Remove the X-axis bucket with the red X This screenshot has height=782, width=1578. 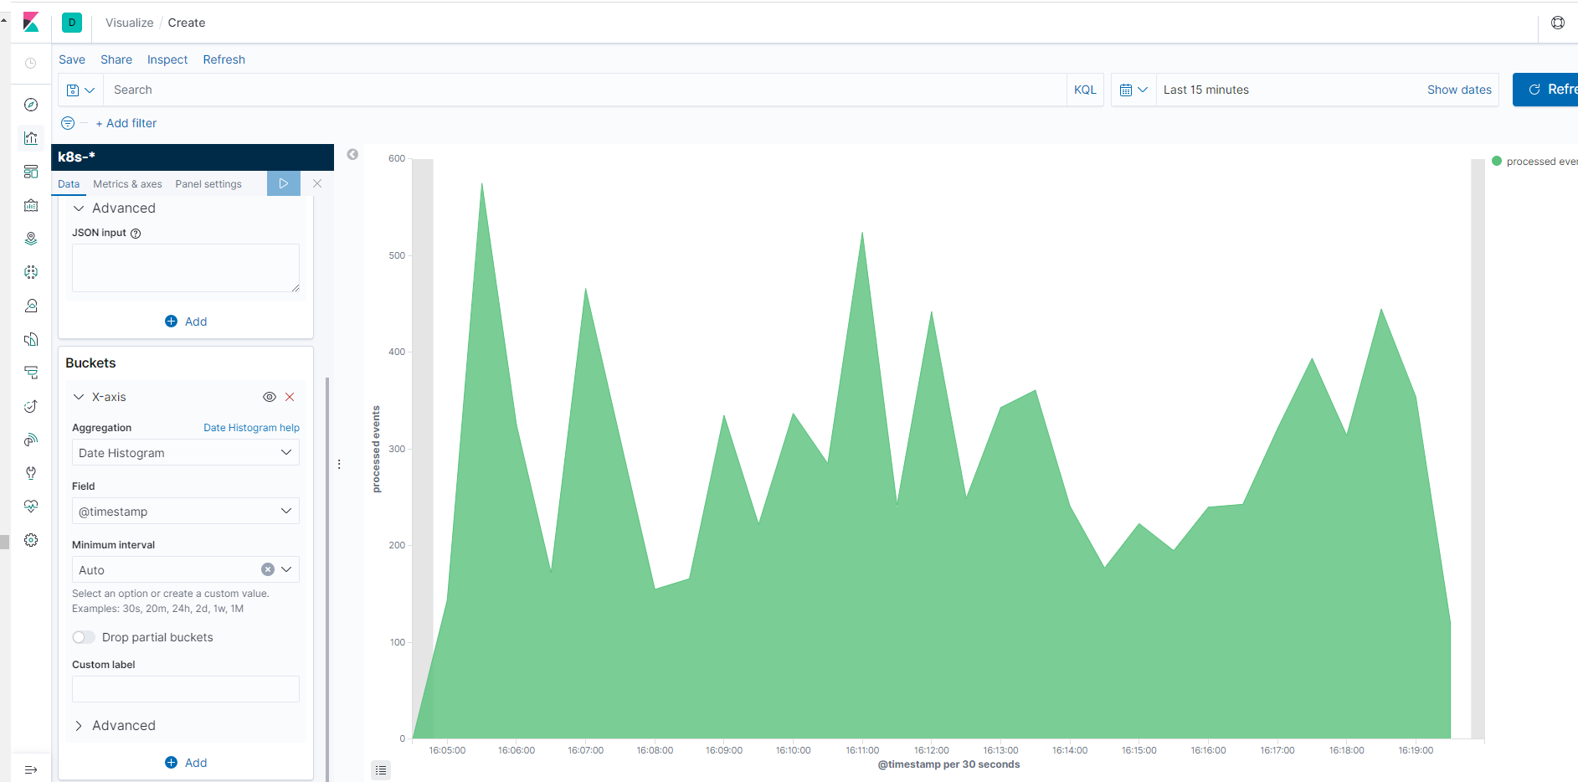(x=290, y=397)
